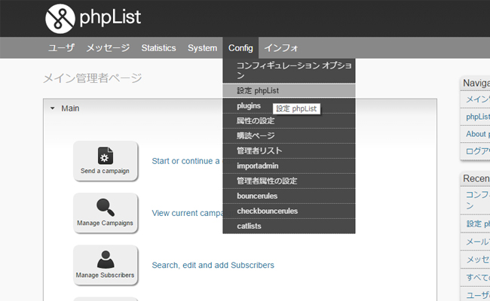Click the Config menu tab
This screenshot has width=490, height=301.
pyautogui.click(x=240, y=47)
